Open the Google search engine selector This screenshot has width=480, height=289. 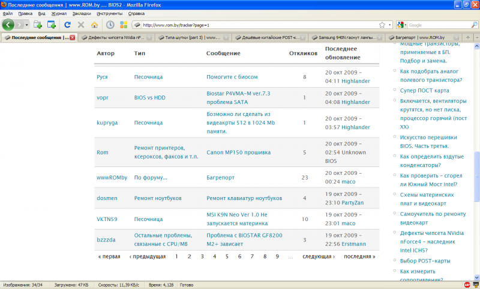click(401, 25)
